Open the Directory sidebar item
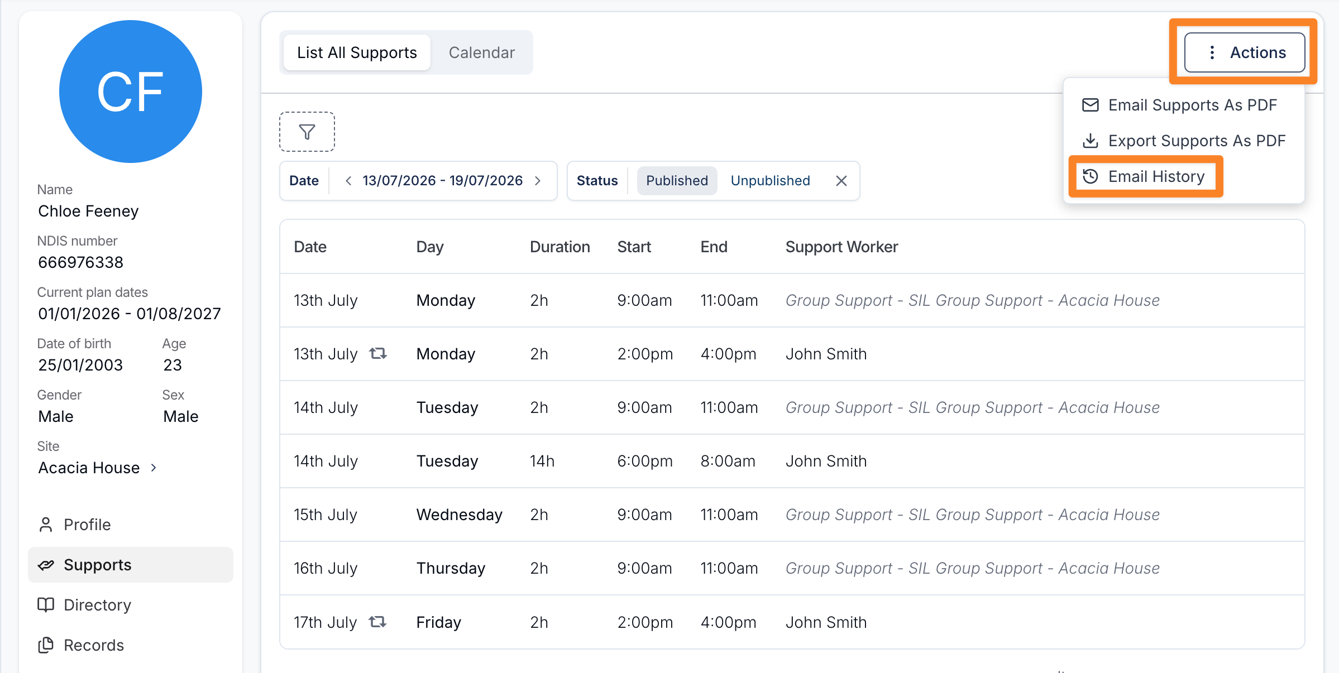The height and width of the screenshot is (673, 1339). point(131,605)
